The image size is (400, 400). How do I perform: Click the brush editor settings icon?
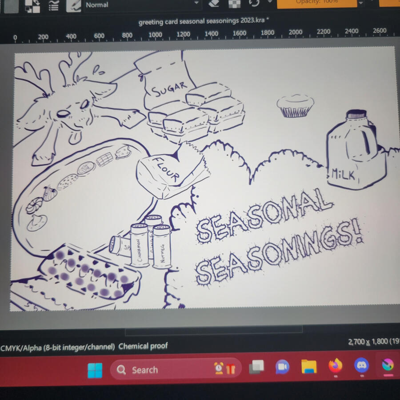54,5
